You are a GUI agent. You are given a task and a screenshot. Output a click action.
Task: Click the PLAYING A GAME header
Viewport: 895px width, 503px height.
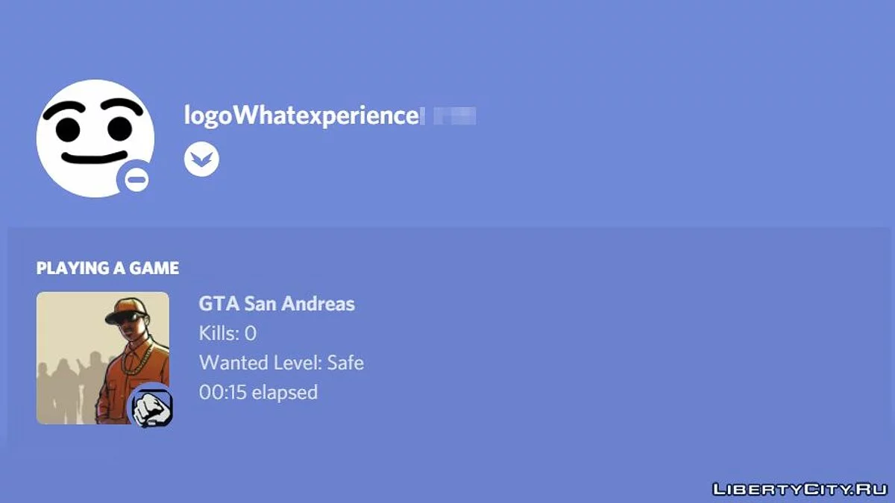[x=107, y=268]
